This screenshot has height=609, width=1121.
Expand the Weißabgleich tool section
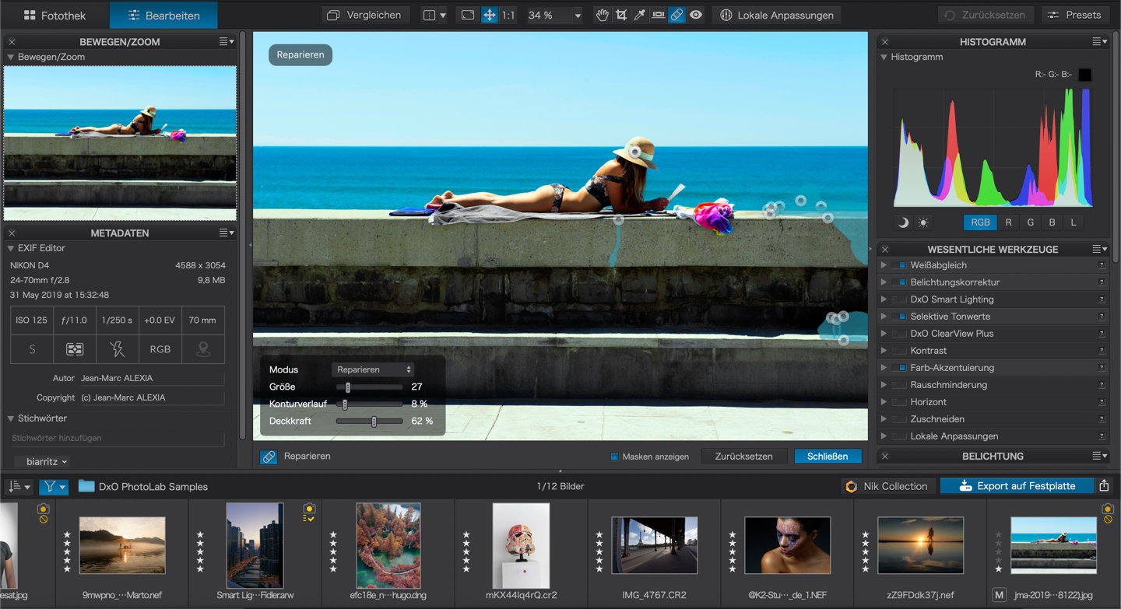click(884, 265)
